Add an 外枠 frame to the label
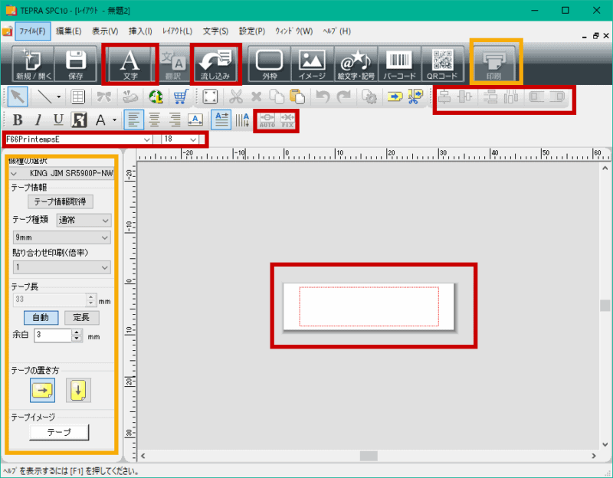The image size is (613, 478). [269, 64]
